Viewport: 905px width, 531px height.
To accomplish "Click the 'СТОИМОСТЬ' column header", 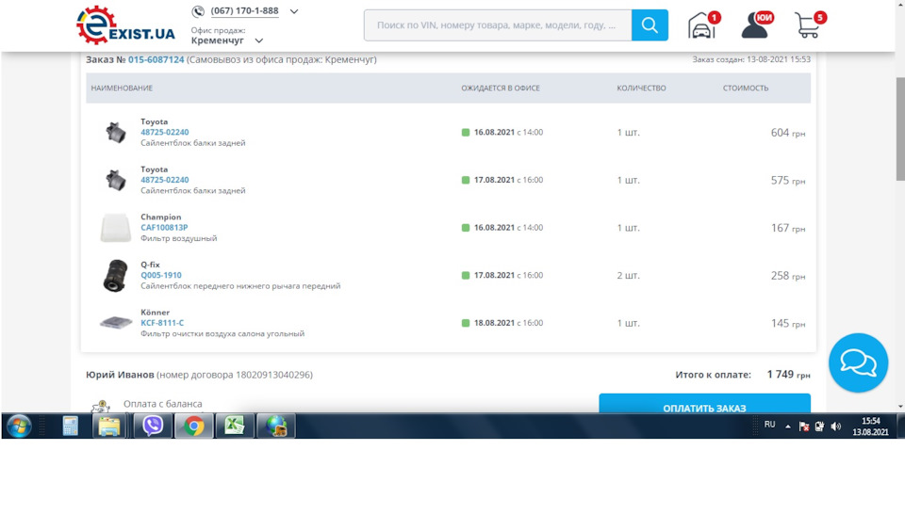I will [x=746, y=88].
